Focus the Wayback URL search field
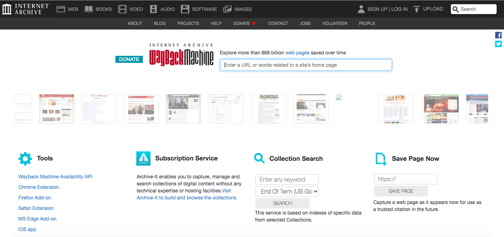 pos(306,65)
